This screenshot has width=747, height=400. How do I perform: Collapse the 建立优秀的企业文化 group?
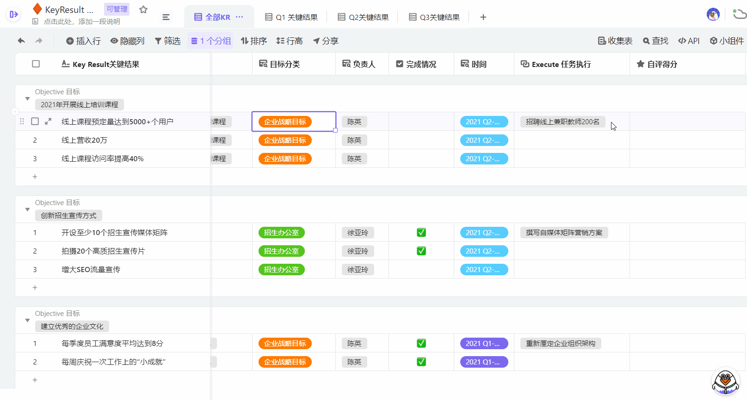coord(27,320)
